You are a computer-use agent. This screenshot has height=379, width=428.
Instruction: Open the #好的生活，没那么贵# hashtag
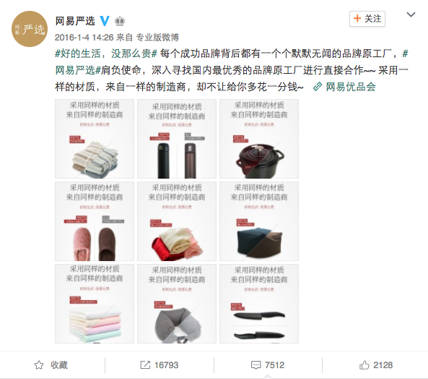106,54
